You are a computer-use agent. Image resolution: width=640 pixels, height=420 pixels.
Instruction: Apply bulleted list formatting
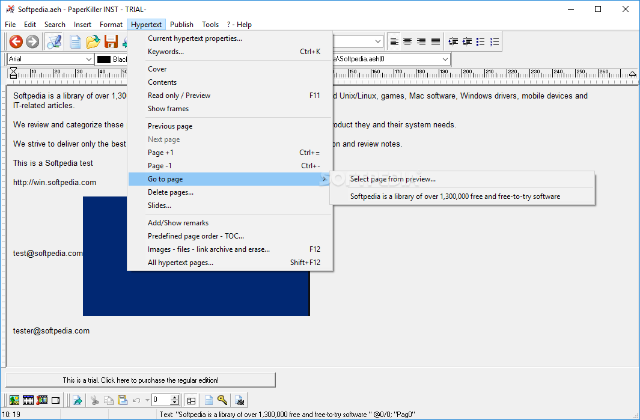tap(481, 41)
